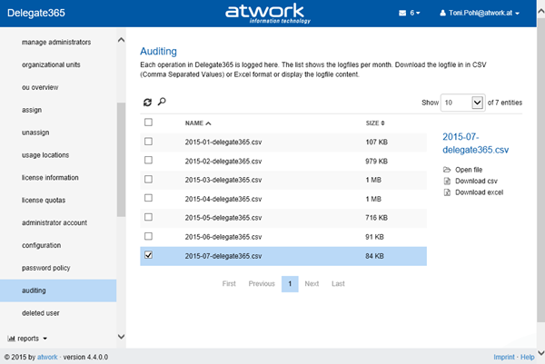The width and height of the screenshot is (545, 364).
Task: Open license information menu item
Action: pos(50,178)
